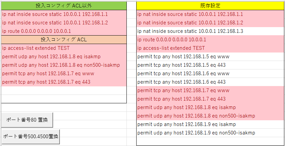Select NAT 192.168.1.1 cell under 投入コンフィグ ACL以外
Screen dimensions: 285x146
[64, 14]
